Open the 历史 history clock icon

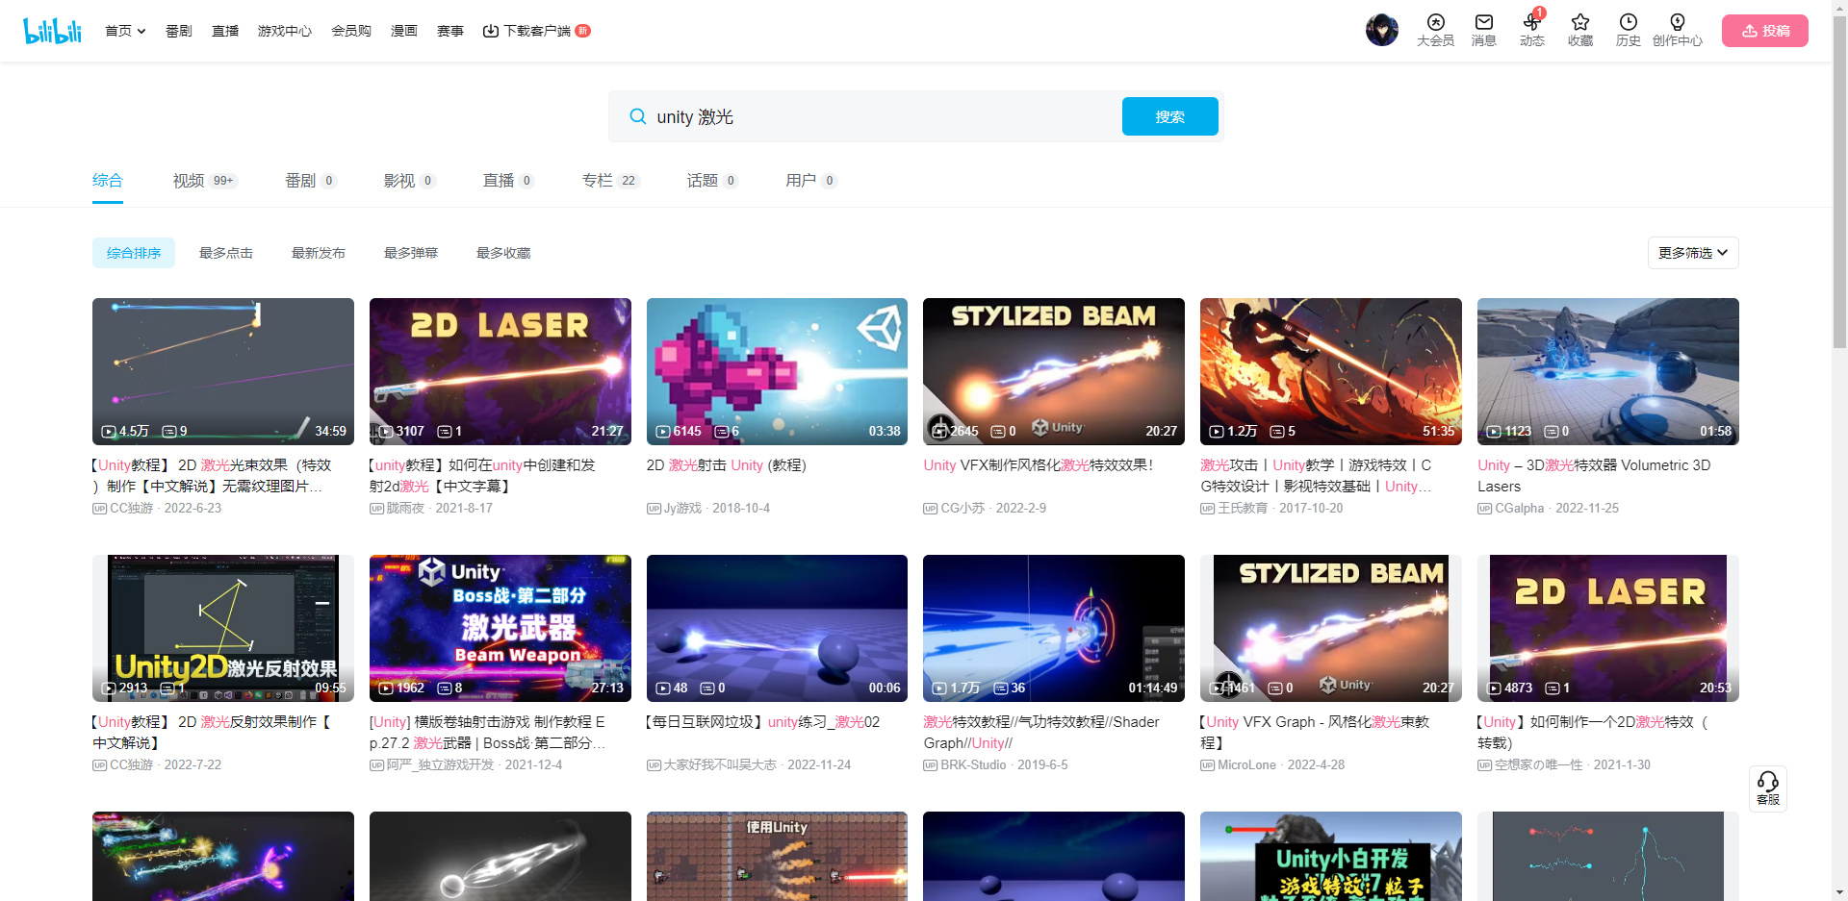click(x=1628, y=30)
